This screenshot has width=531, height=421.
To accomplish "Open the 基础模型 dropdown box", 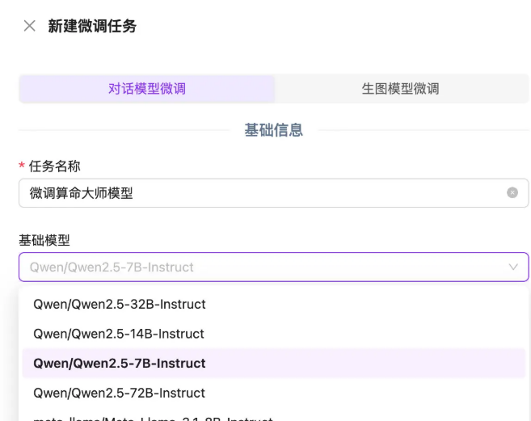I will (274, 267).
